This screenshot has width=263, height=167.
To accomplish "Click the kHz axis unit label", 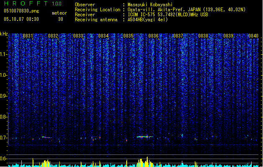I will click(4, 34).
